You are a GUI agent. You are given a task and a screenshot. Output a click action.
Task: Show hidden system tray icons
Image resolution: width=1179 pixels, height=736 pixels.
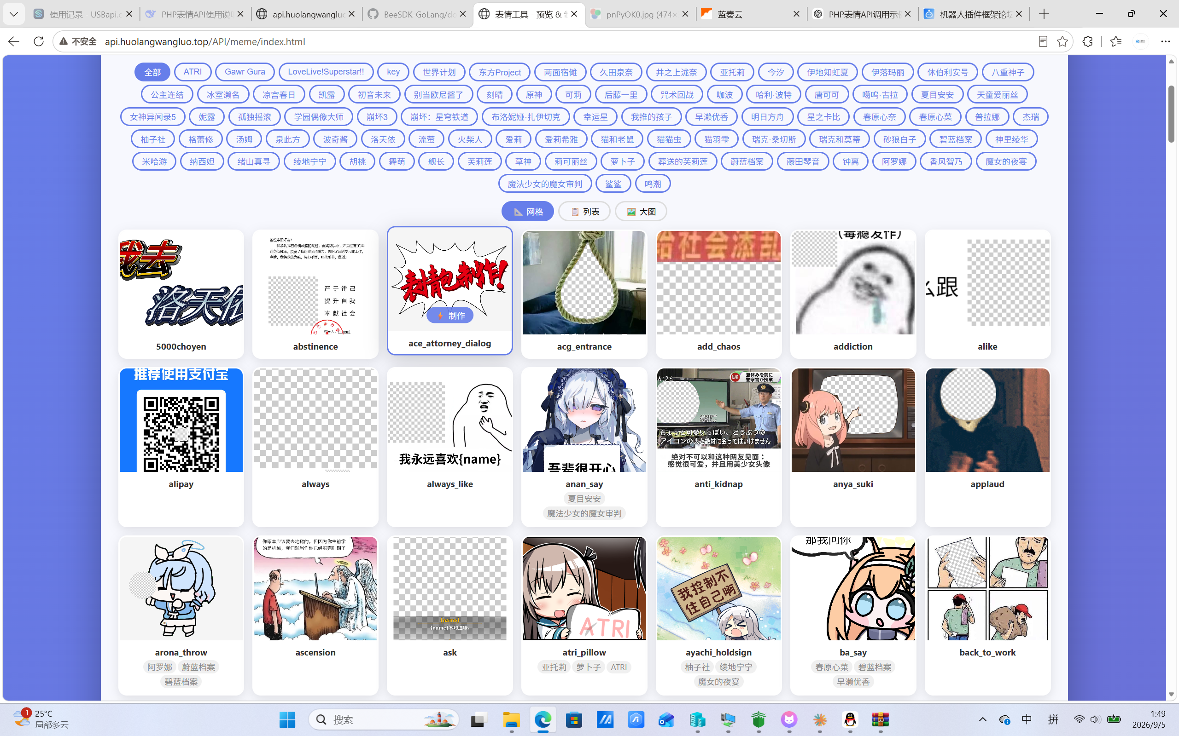click(x=982, y=719)
